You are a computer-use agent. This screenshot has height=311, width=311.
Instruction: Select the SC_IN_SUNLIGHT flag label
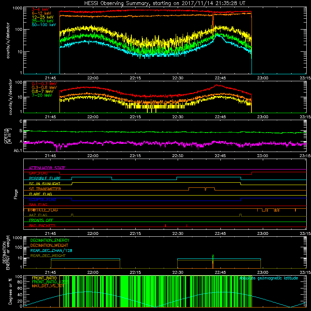point(45,183)
